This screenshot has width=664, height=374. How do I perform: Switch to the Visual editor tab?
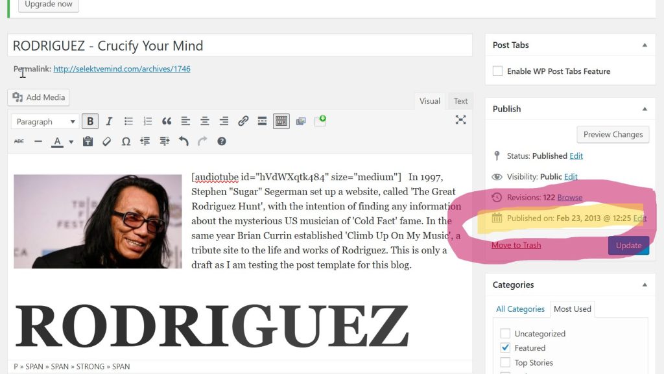pyautogui.click(x=429, y=101)
